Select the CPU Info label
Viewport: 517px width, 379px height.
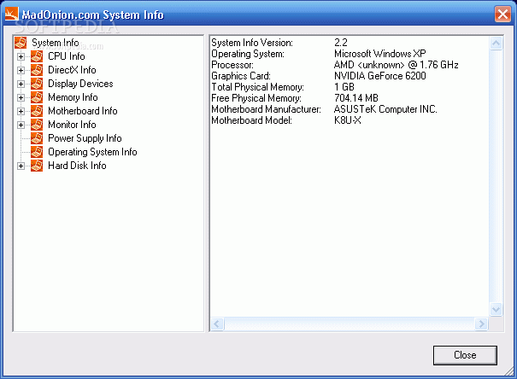click(67, 56)
